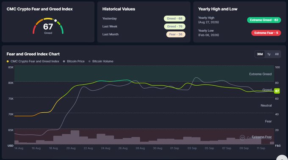288x160 pixels.
Task: Click the Fear and Greed Index Chart title
Action: coord(33,54)
